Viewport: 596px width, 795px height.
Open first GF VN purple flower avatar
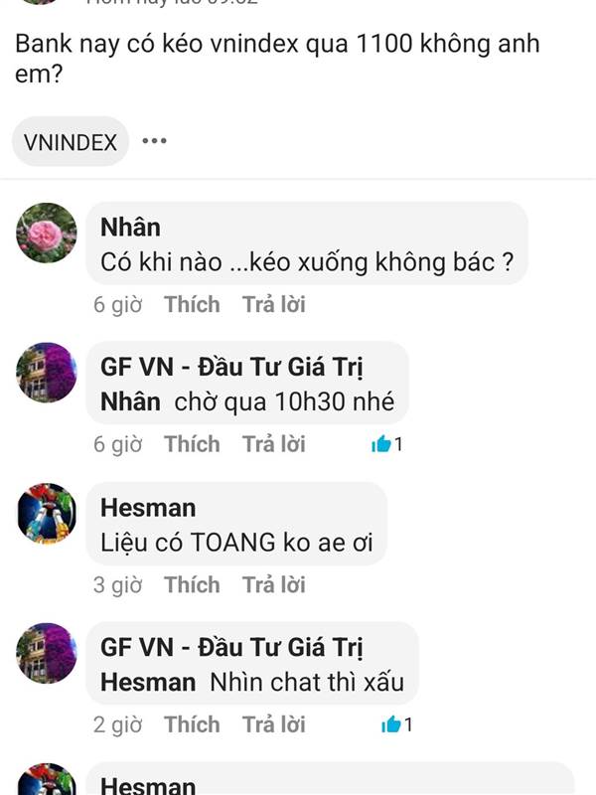[47, 373]
